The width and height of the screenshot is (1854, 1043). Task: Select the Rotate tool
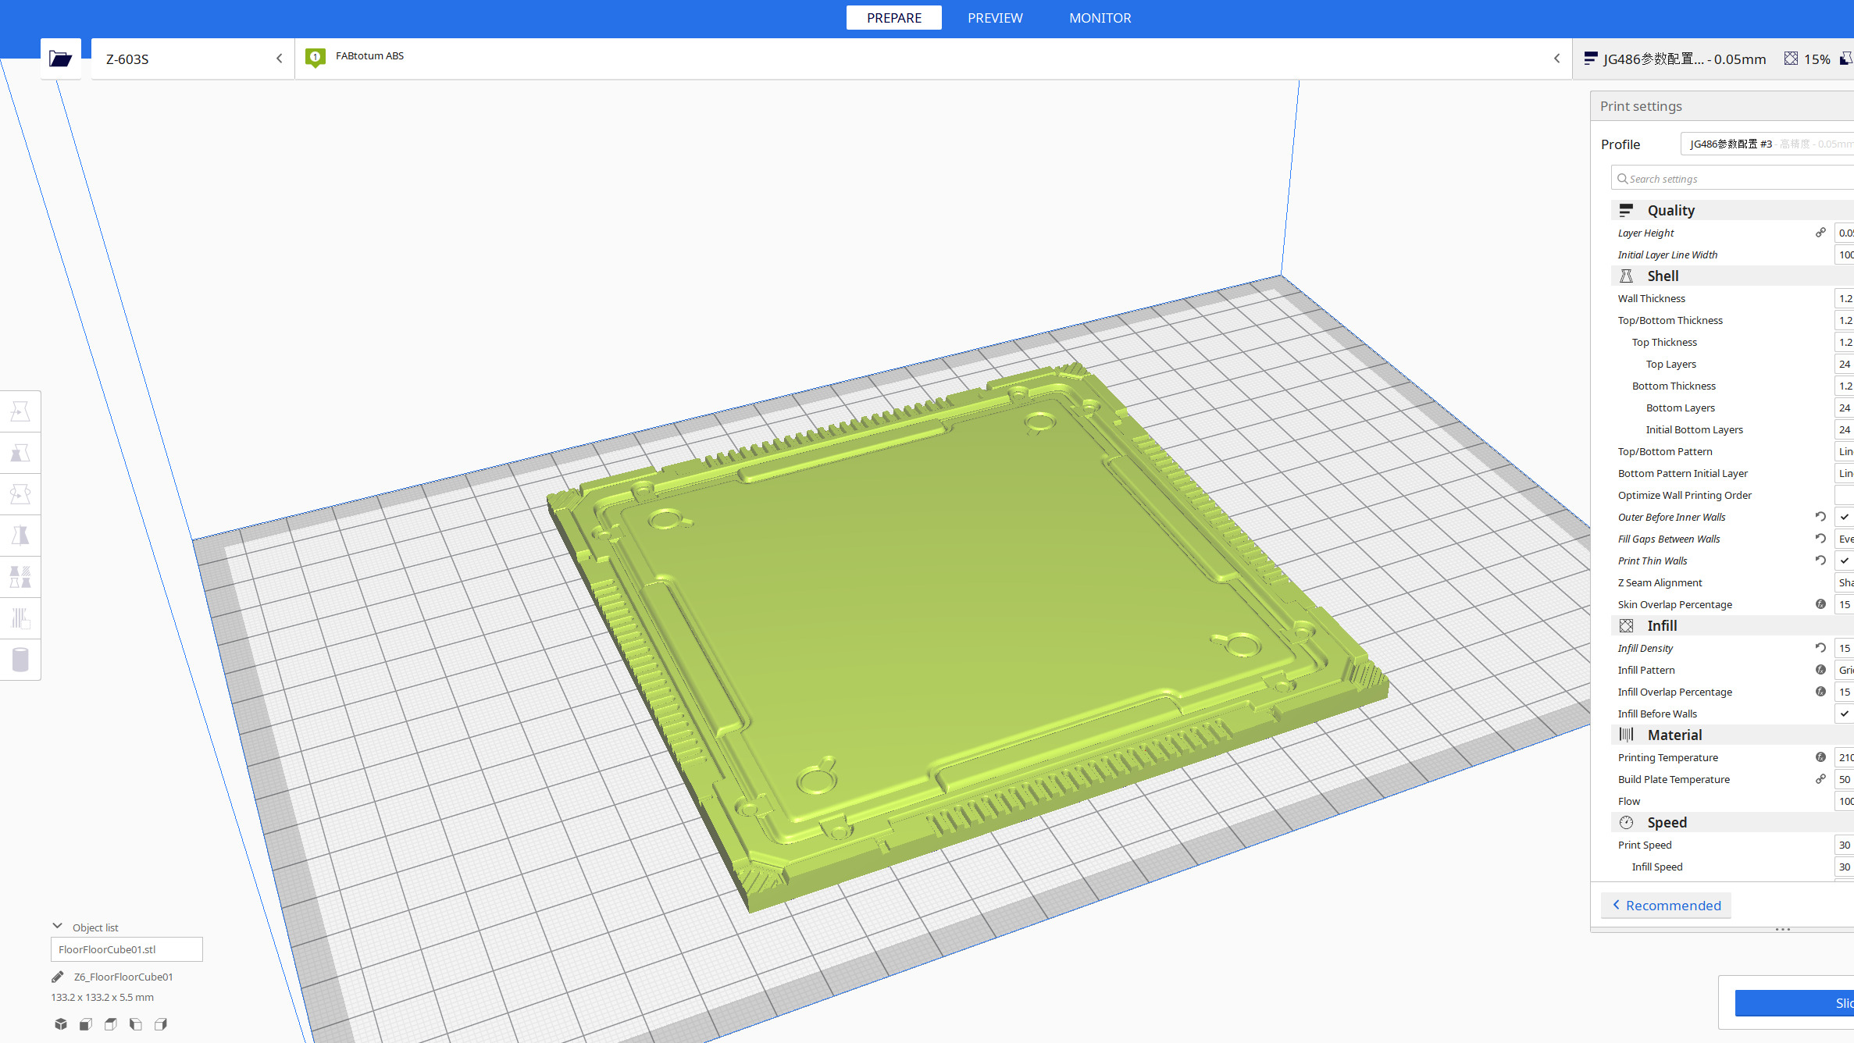click(20, 494)
